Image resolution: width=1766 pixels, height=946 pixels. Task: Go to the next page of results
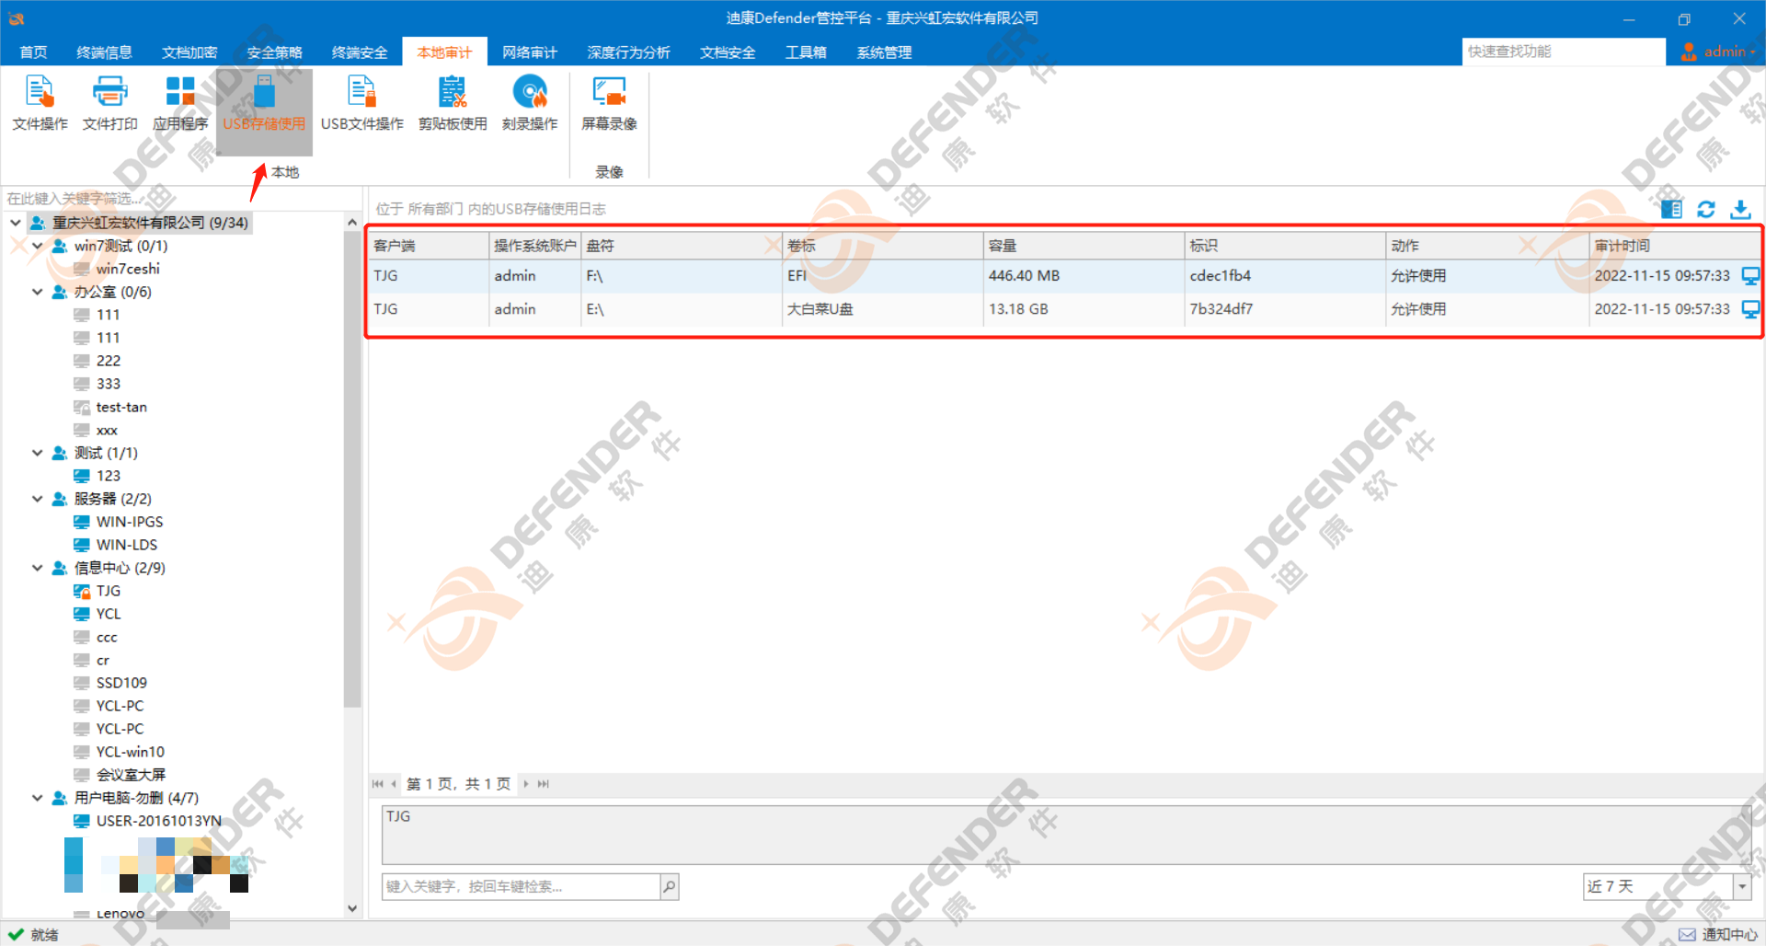[x=526, y=784]
